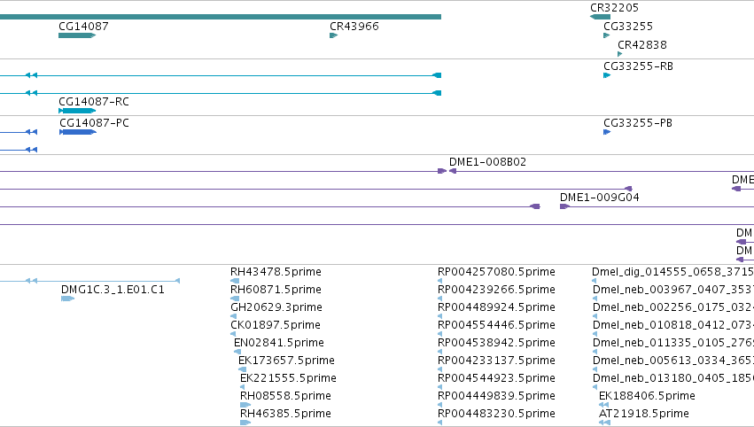
Task: Select the CR32205 gene label
Action: 615,8
